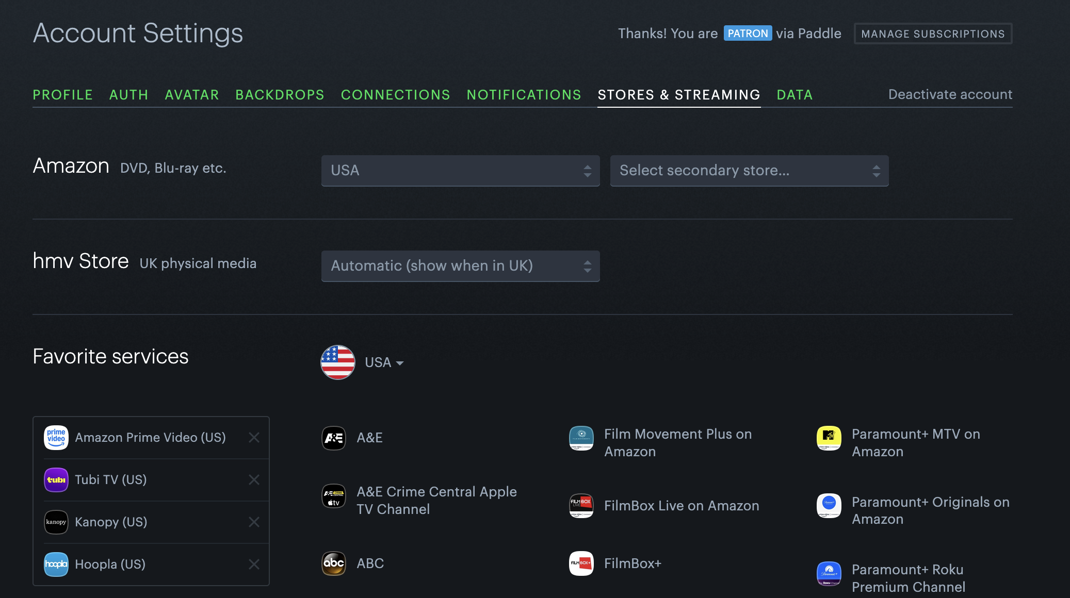The image size is (1070, 598).
Task: Click the blue PATRON badge
Action: click(x=748, y=34)
